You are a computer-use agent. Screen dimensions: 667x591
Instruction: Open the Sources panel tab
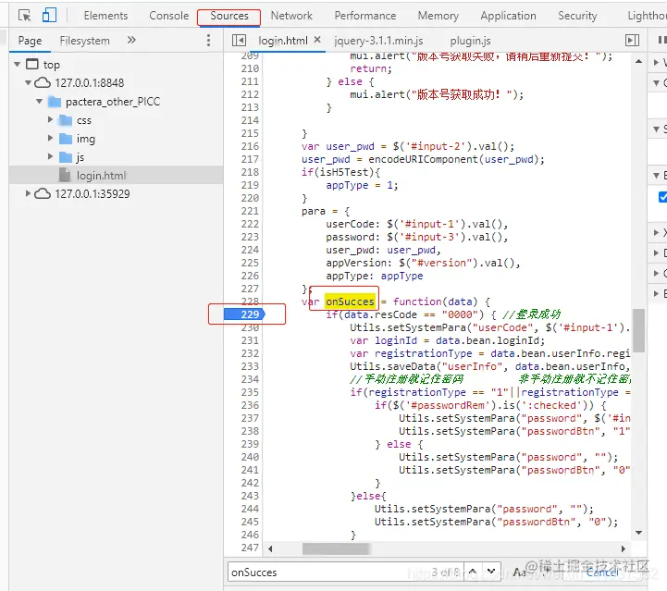tap(229, 16)
